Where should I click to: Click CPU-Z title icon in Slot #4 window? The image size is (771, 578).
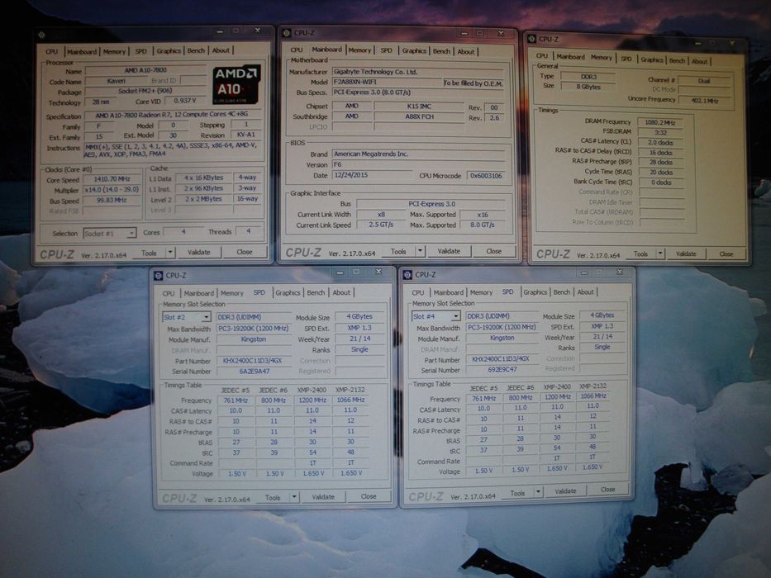pos(407,274)
